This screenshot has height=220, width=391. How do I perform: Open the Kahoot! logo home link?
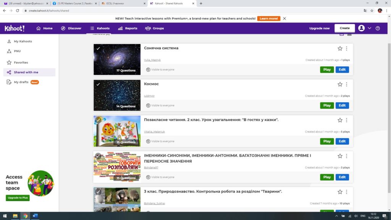click(x=15, y=28)
